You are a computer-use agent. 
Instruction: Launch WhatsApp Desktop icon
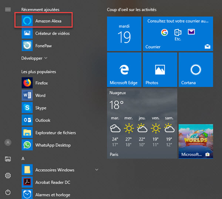(x=27, y=145)
